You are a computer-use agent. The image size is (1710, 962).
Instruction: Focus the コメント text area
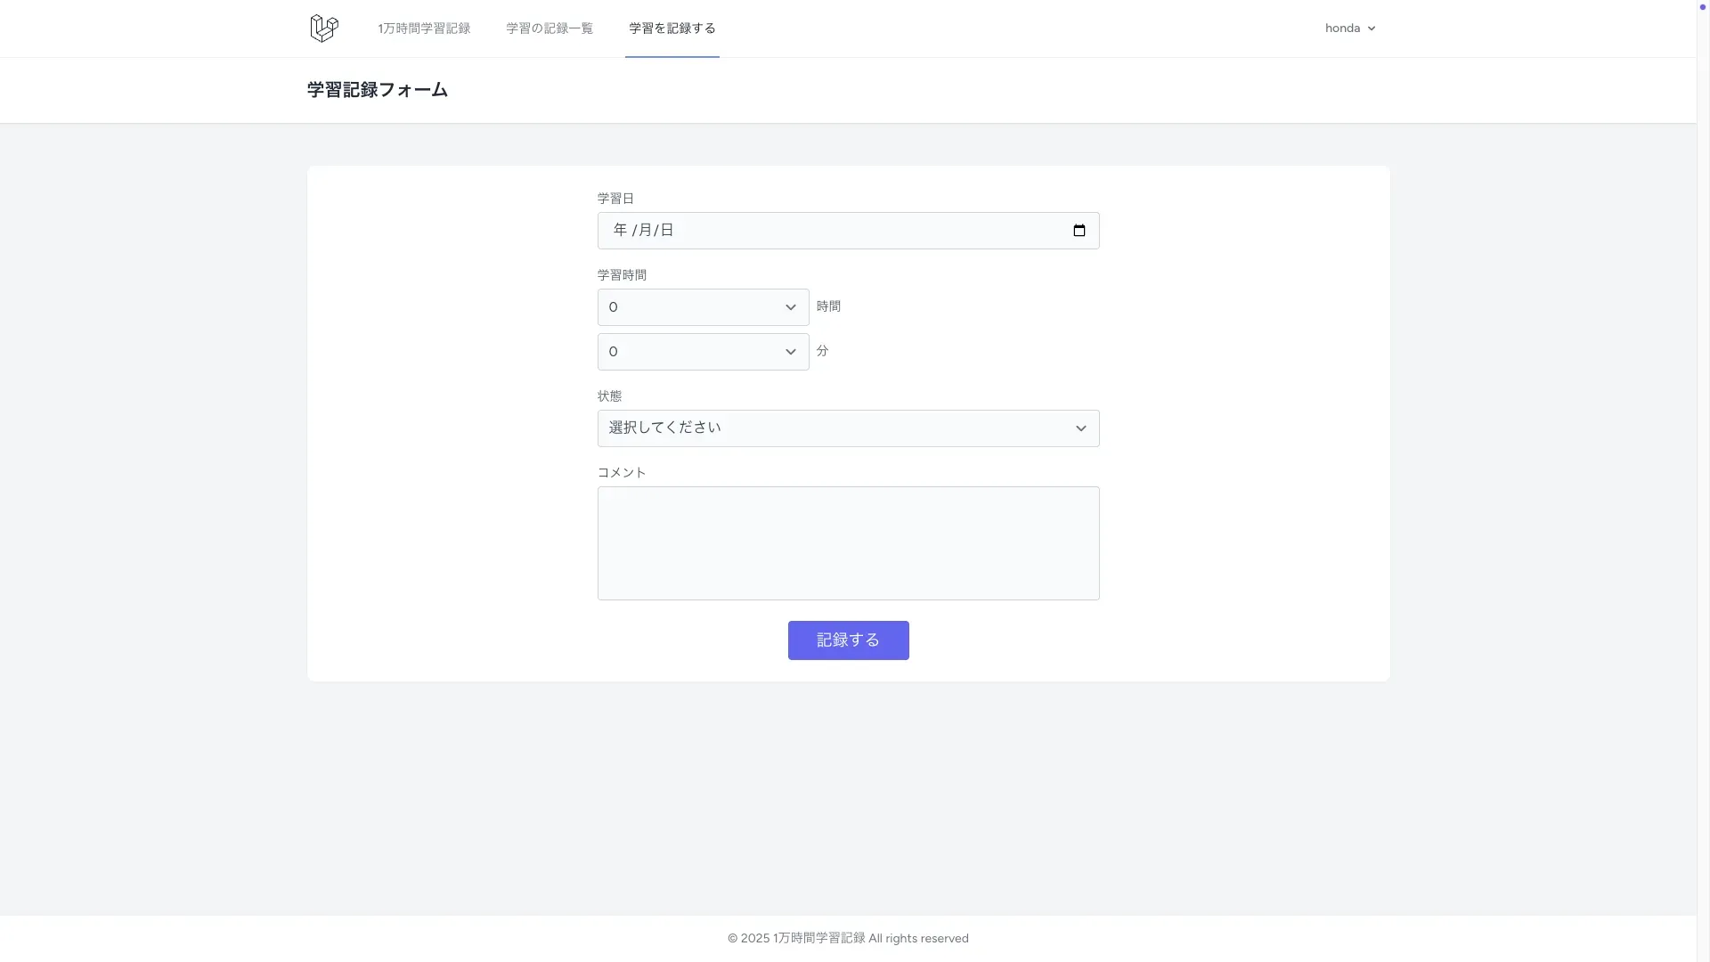pos(848,543)
